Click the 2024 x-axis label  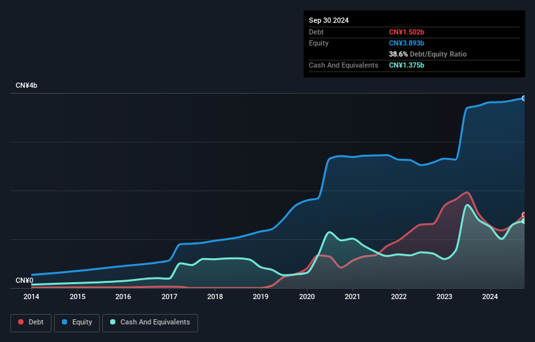(x=490, y=296)
